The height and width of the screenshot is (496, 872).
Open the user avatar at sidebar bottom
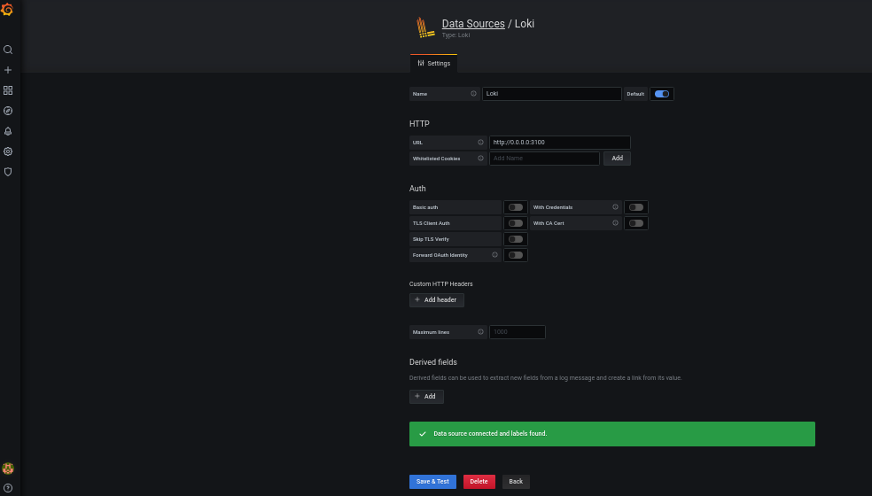[8, 469]
